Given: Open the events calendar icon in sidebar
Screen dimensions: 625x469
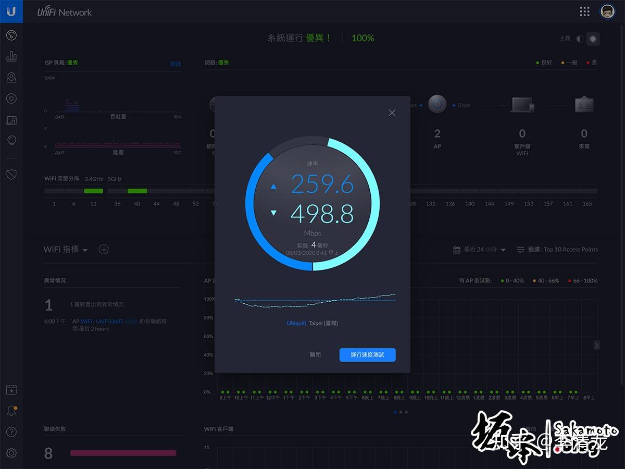Looking at the screenshot, I should coord(12,389).
